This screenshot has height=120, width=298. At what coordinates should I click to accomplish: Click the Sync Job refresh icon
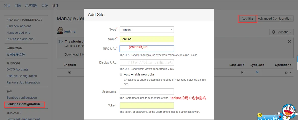click(257, 72)
